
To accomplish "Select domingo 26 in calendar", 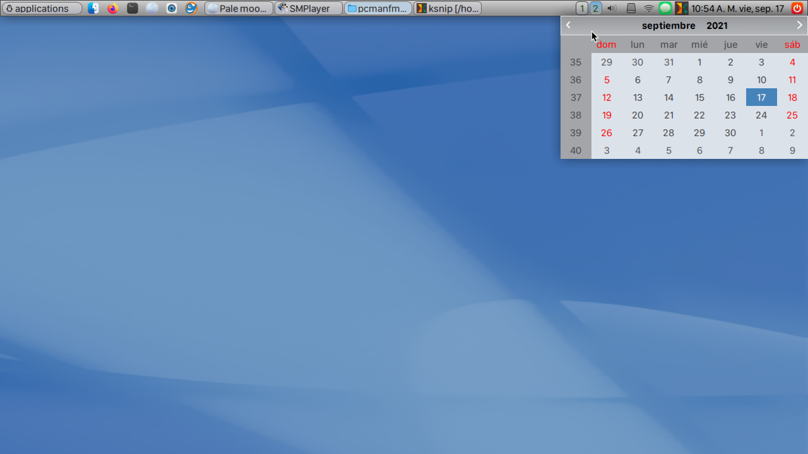I will (607, 132).
